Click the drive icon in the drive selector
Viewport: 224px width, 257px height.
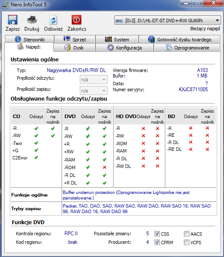tap(119, 21)
